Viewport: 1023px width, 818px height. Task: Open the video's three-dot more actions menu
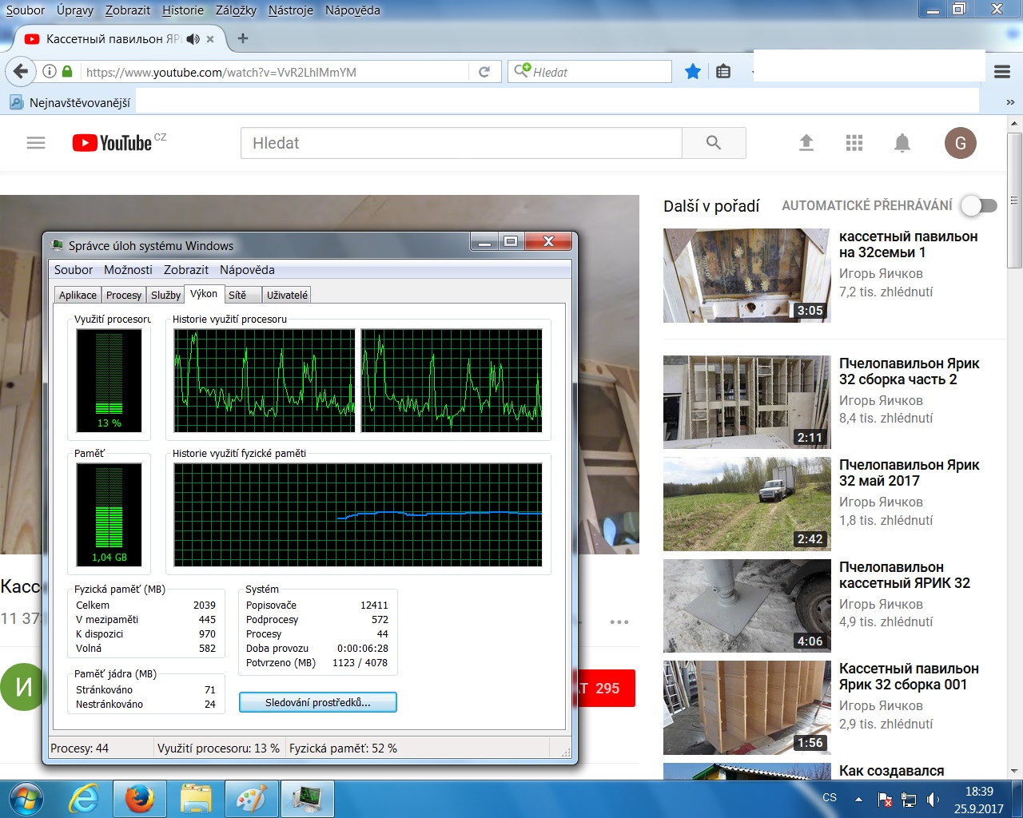pos(619,621)
